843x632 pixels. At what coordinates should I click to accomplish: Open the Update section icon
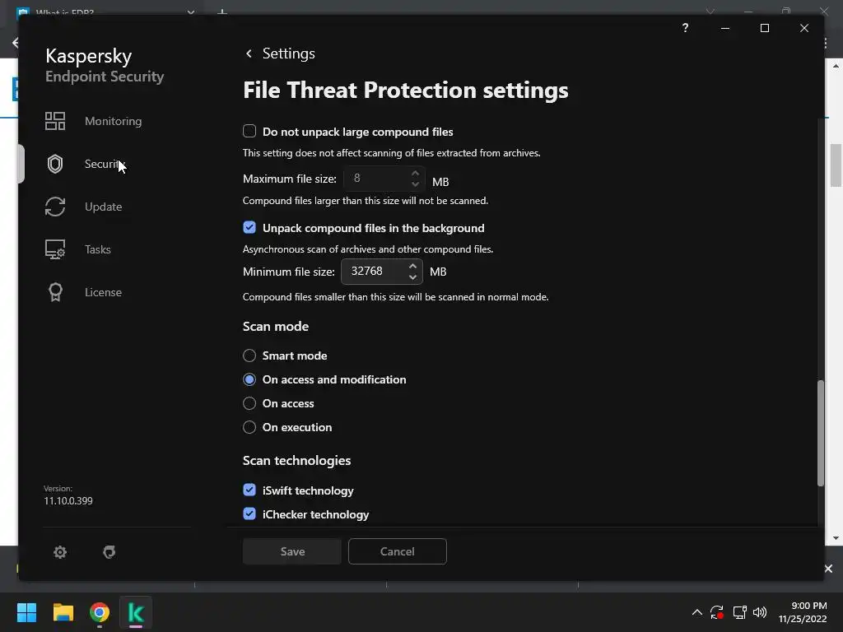coord(55,207)
